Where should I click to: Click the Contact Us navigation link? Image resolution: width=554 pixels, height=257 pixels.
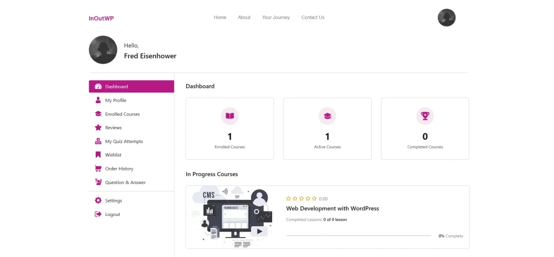click(x=313, y=17)
